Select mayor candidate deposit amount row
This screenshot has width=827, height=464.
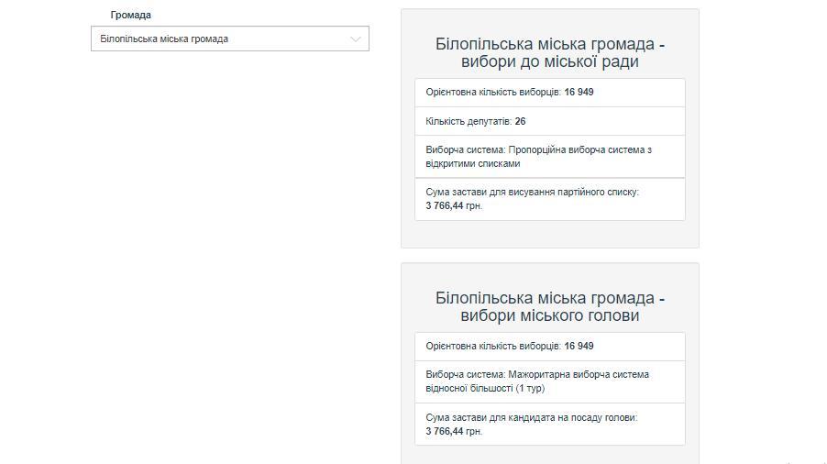(550, 425)
